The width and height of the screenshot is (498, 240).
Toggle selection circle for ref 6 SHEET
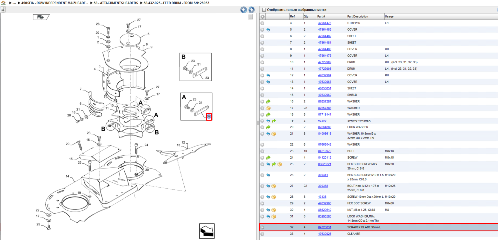(262, 36)
